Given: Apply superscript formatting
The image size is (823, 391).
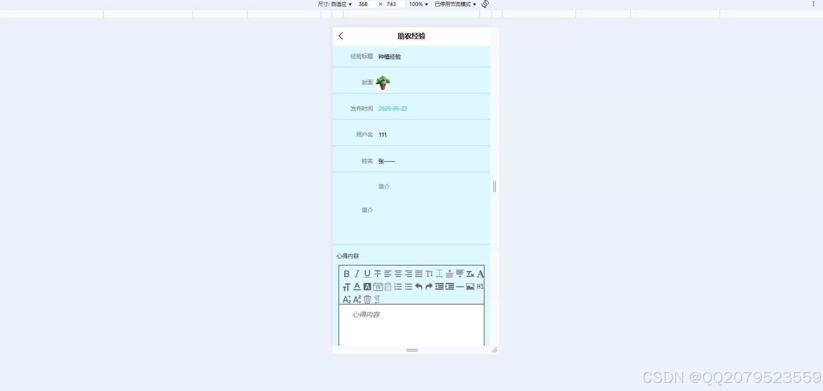Looking at the screenshot, I should pos(357,299).
